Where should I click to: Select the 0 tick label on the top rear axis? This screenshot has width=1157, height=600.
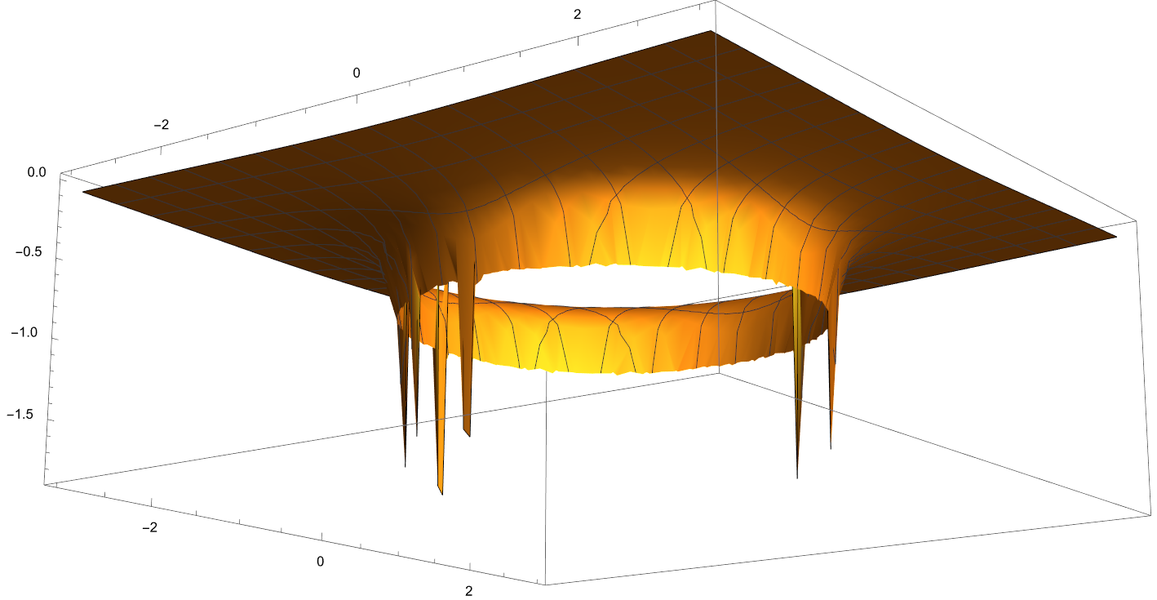[357, 73]
